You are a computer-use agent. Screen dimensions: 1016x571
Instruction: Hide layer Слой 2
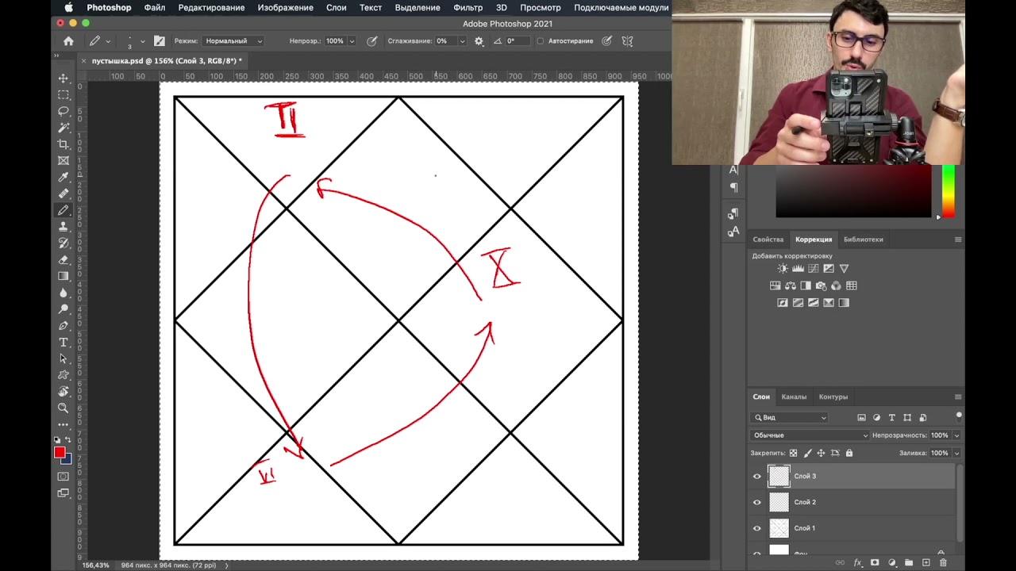[x=756, y=502]
